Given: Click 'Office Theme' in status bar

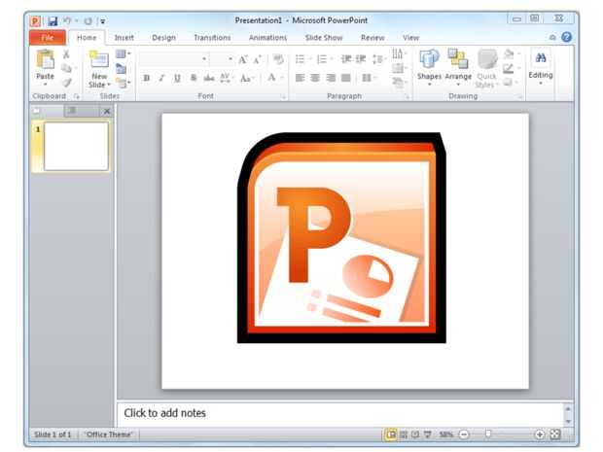Looking at the screenshot, I should [x=109, y=435].
